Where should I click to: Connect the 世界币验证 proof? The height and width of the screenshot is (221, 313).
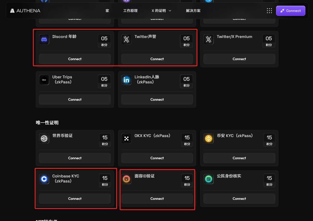[x=75, y=158]
